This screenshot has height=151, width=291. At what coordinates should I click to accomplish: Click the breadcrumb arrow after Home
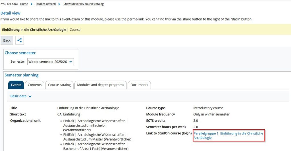32,4
